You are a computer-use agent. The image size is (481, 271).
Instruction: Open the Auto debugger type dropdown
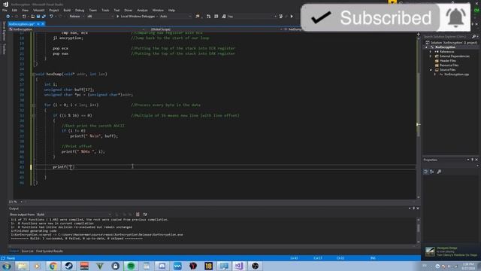coord(175,17)
